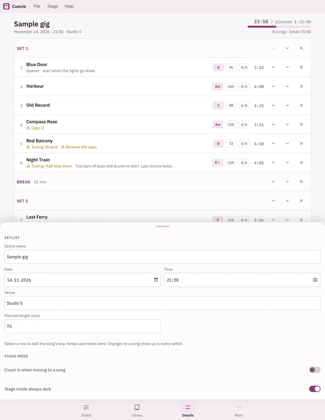Remove Harbour from the setlist
Image resolution: width=325 pixels, height=420 pixels.
tap(301, 86)
